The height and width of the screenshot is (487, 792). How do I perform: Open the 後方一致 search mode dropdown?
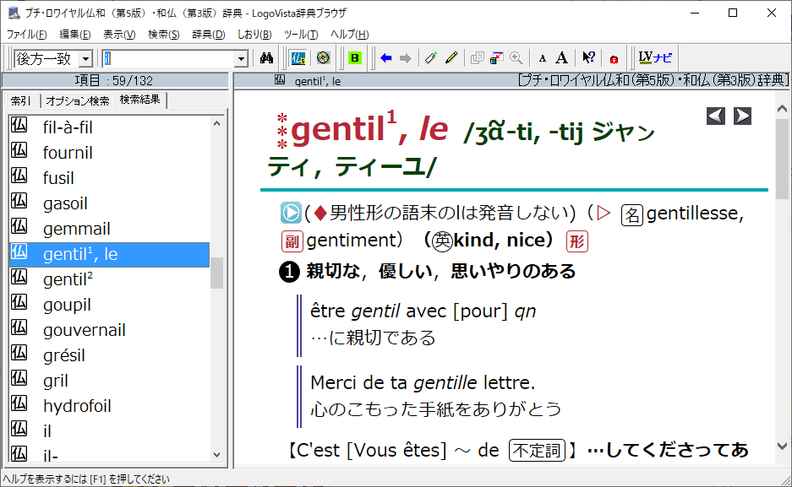coord(85,58)
